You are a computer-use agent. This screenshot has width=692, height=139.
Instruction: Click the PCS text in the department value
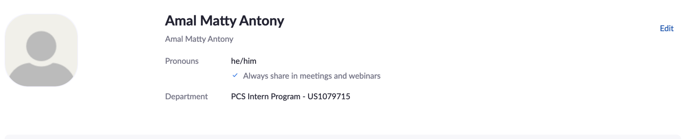[238, 96]
